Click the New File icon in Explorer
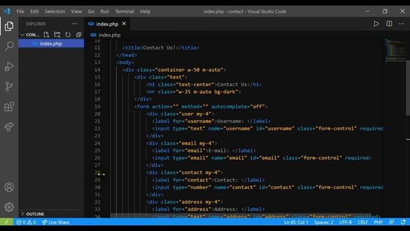This screenshot has height=231, width=410. 46,35
